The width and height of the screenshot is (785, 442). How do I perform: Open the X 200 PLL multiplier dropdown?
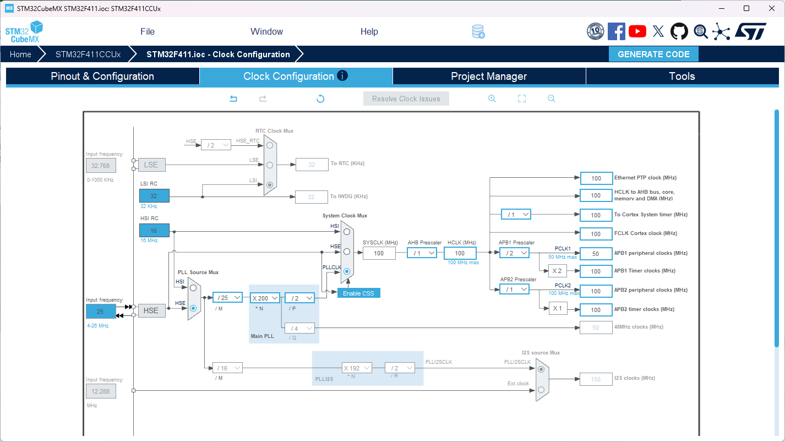(265, 298)
